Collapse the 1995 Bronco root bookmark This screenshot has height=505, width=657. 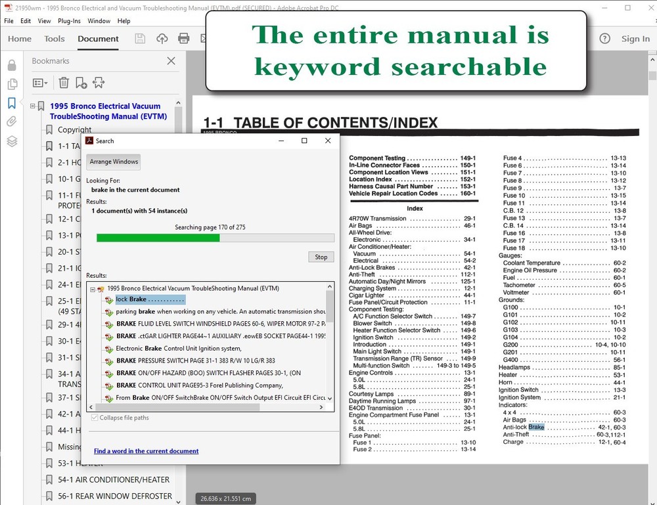pyautogui.click(x=32, y=106)
